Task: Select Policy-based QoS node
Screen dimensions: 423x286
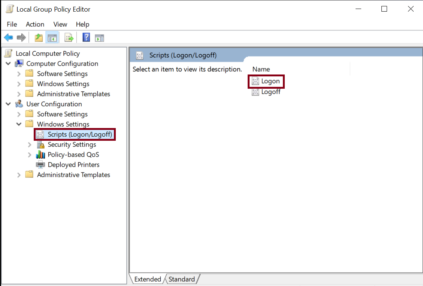Action: 73,155
